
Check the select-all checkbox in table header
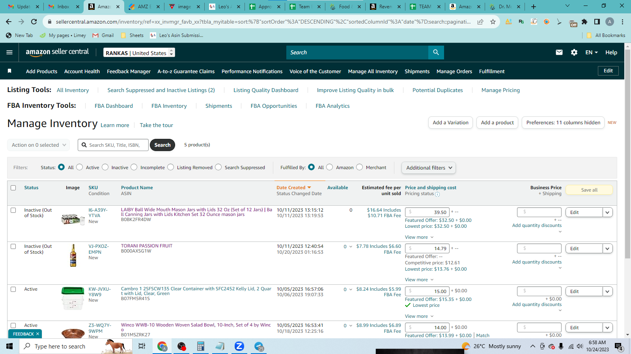coord(13,188)
